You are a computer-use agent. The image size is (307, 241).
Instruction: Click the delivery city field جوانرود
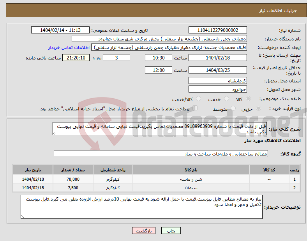(217, 89)
